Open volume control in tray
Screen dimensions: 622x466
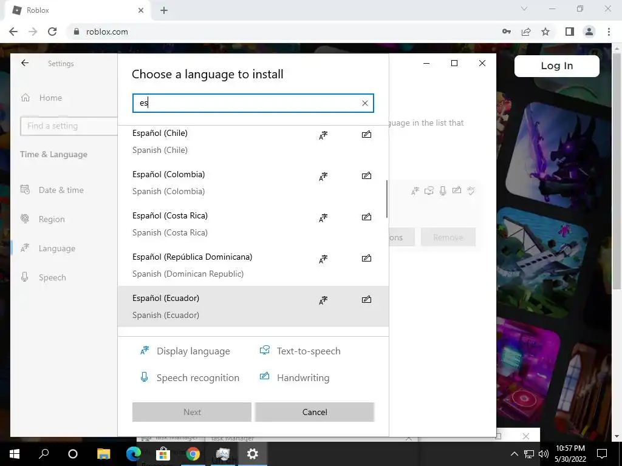pyautogui.click(x=544, y=454)
